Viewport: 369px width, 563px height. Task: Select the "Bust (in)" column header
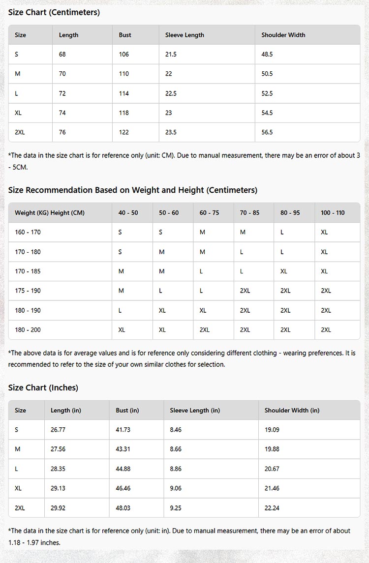[127, 410]
